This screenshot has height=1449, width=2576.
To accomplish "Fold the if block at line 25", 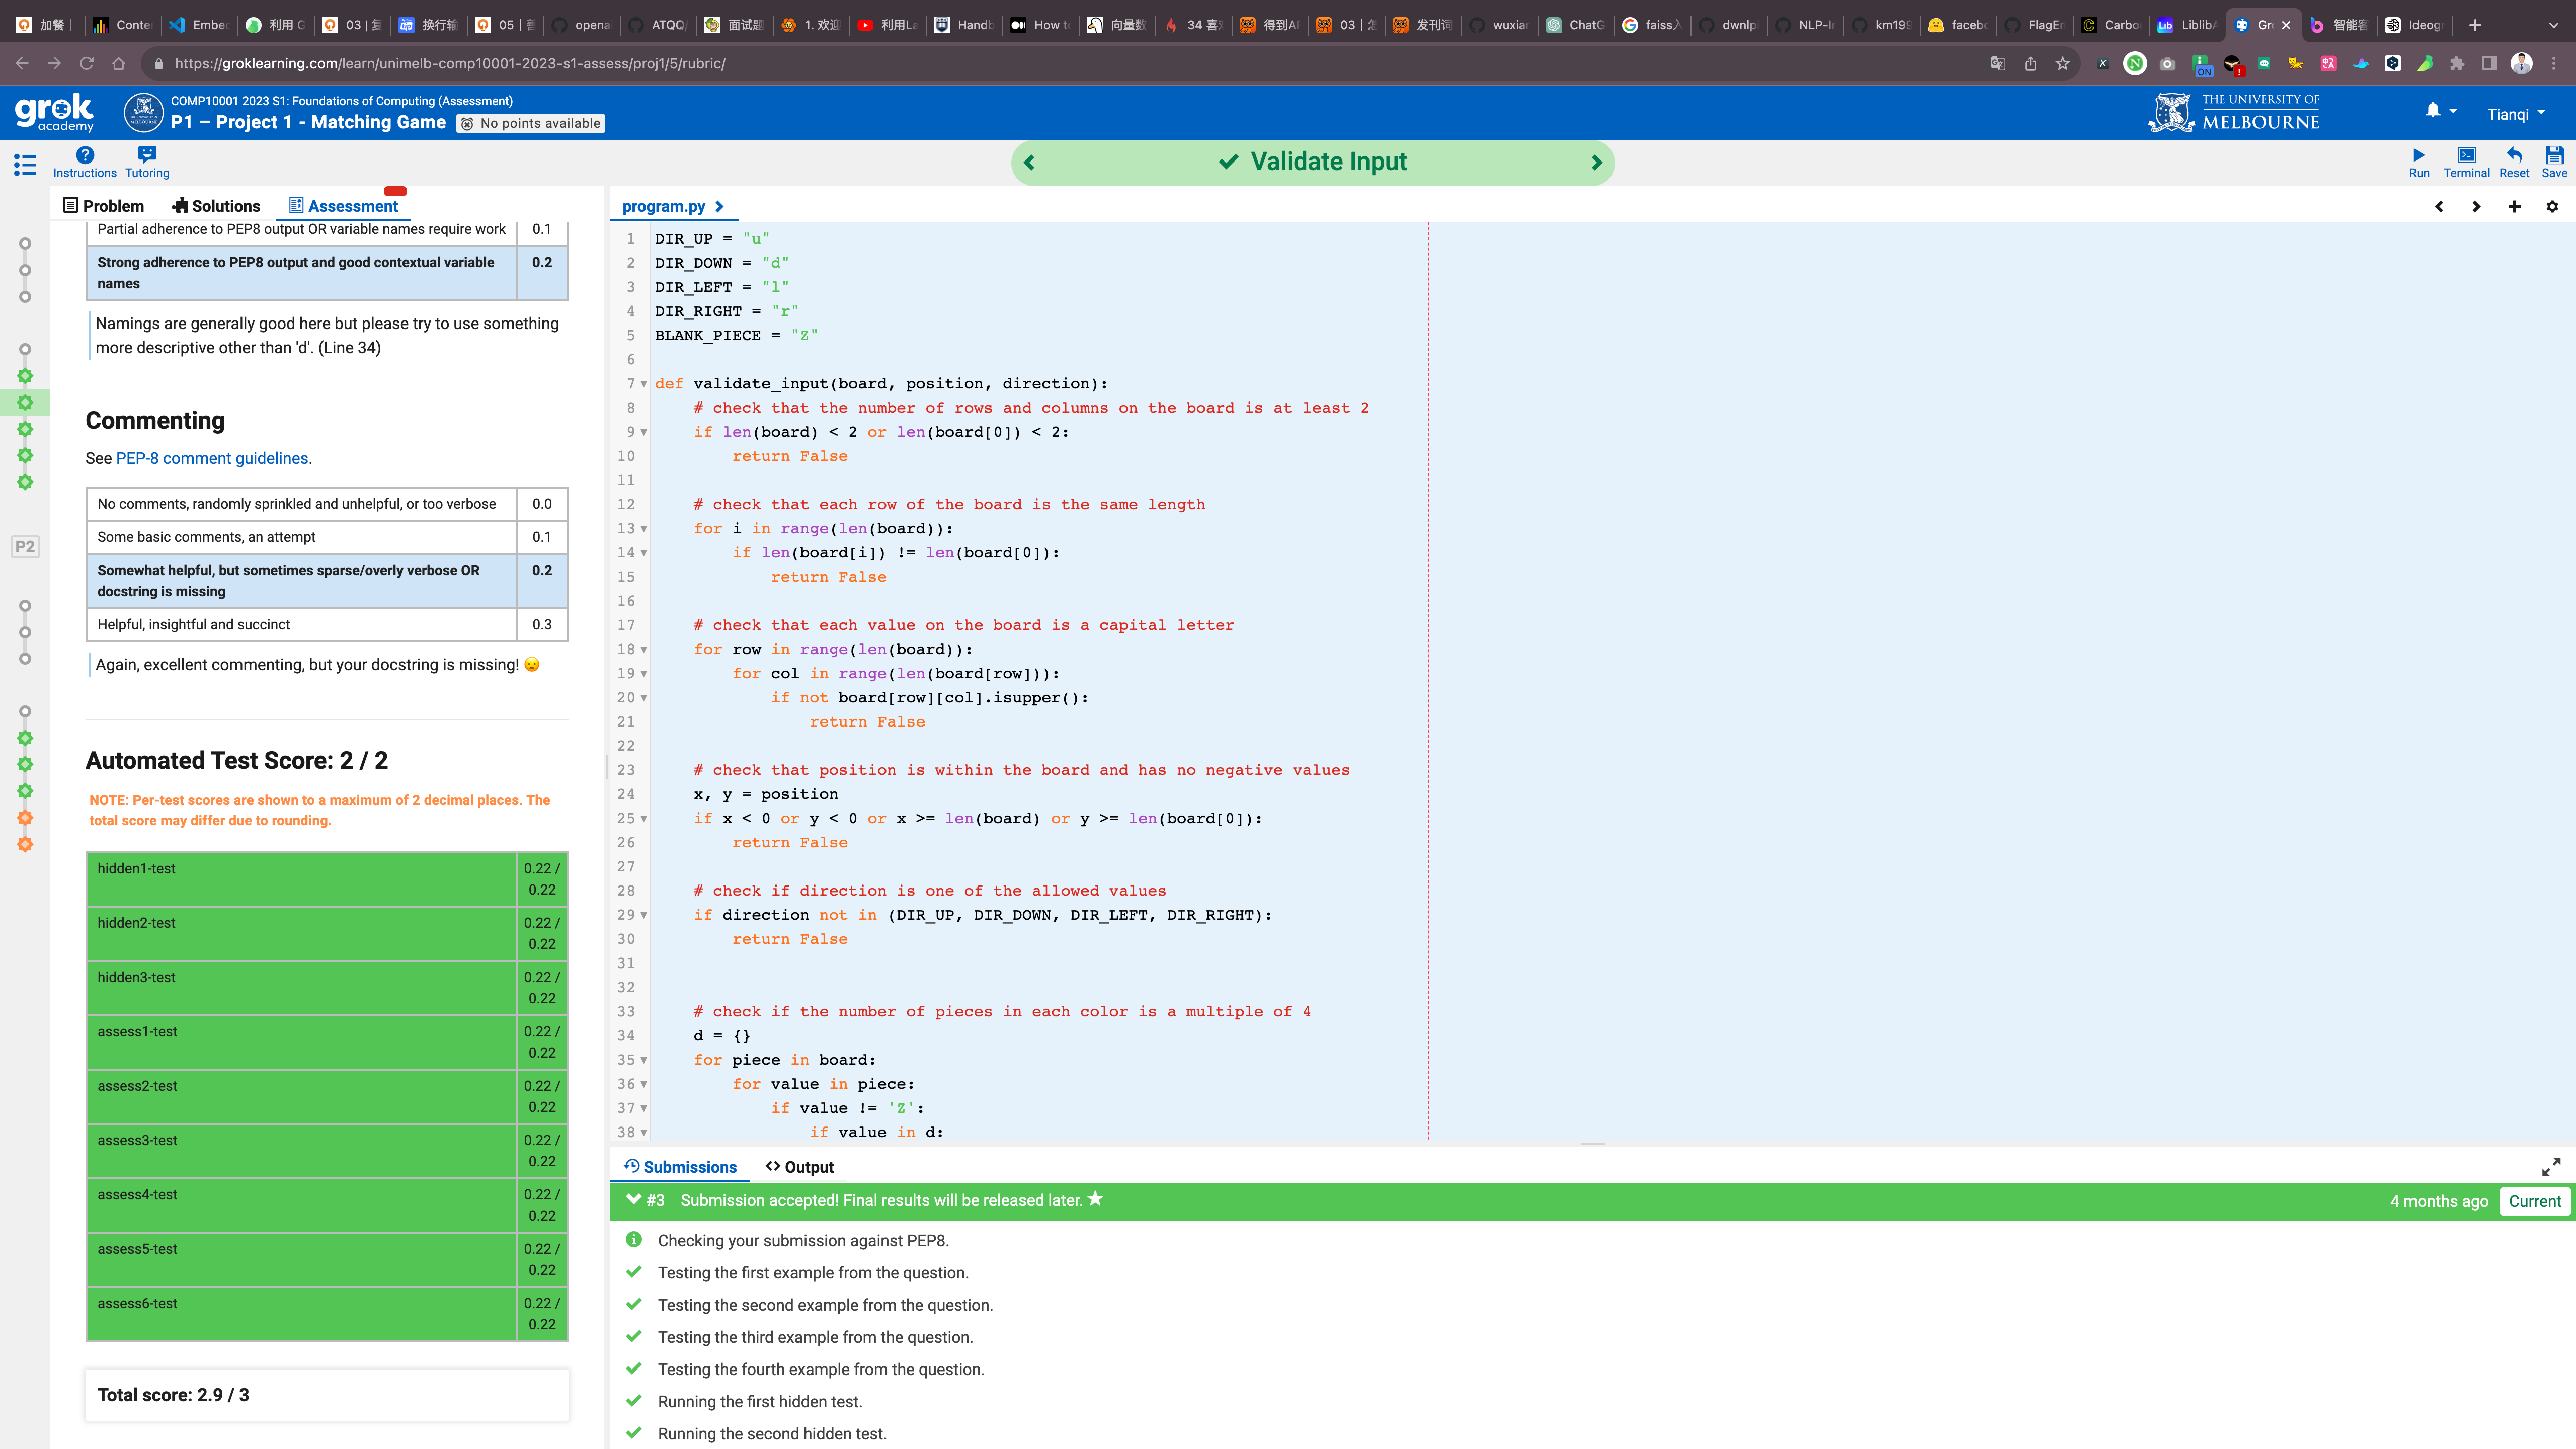I will pos(644,819).
